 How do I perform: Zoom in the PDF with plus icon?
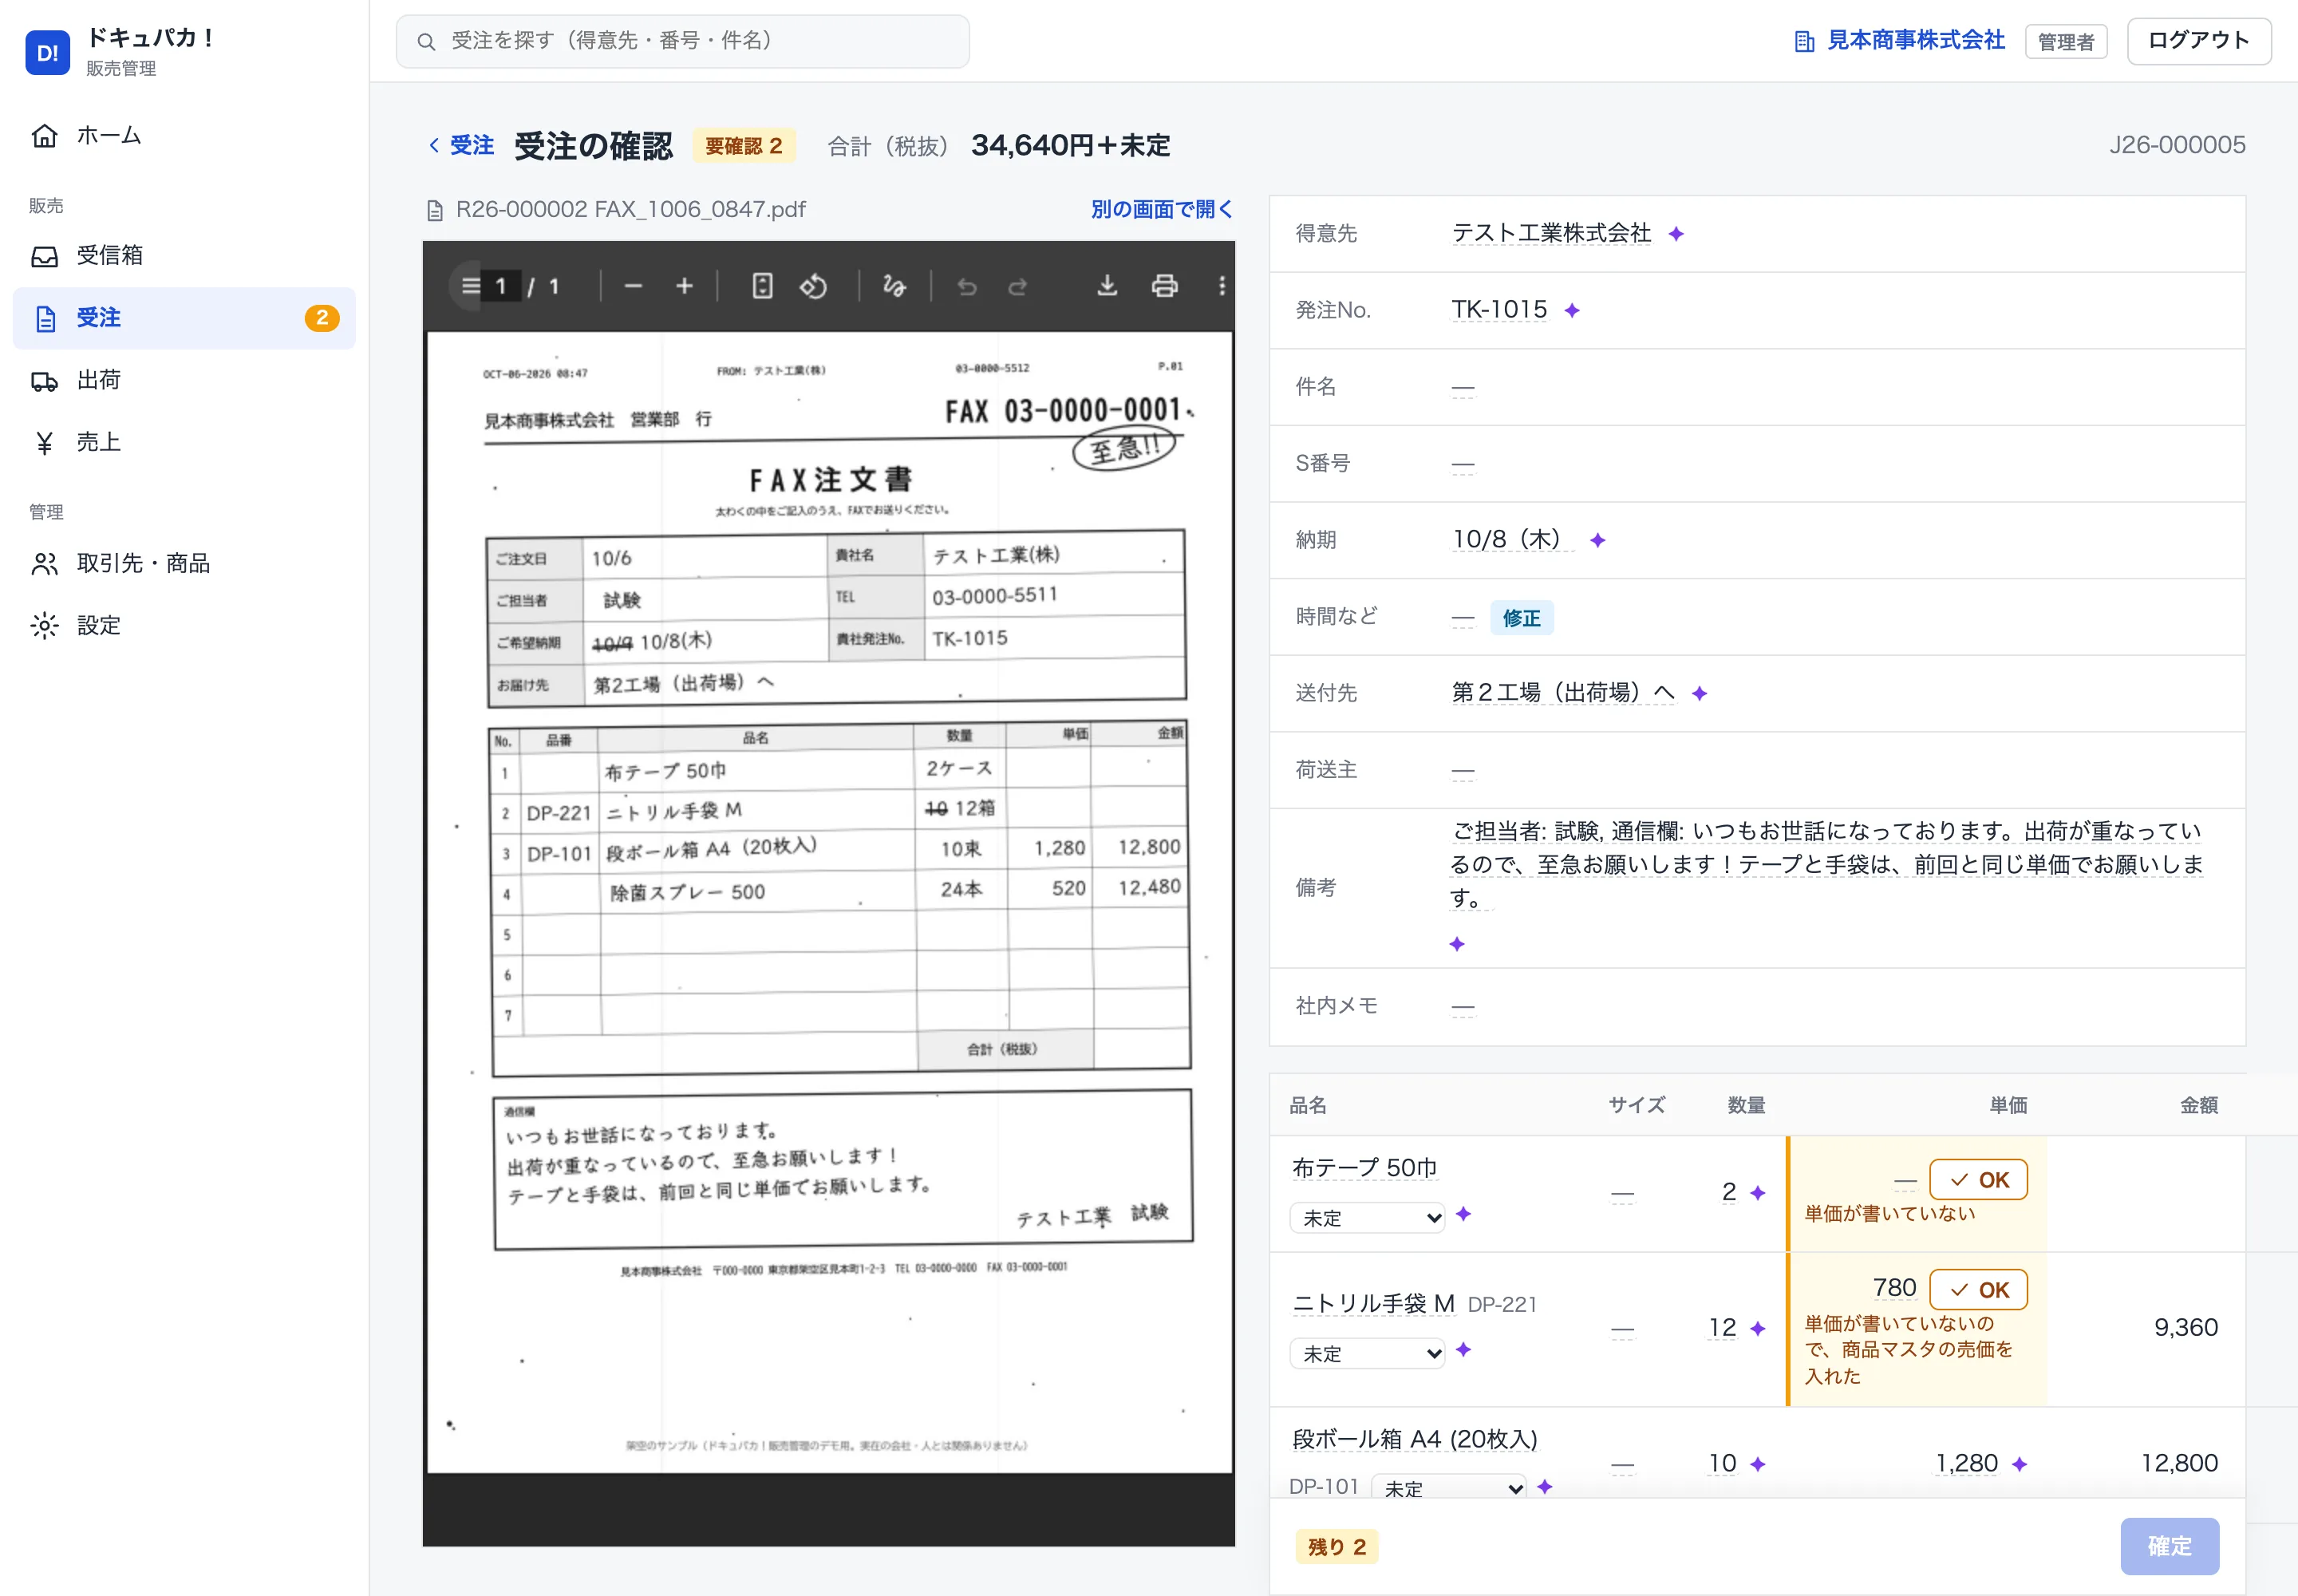tap(684, 286)
